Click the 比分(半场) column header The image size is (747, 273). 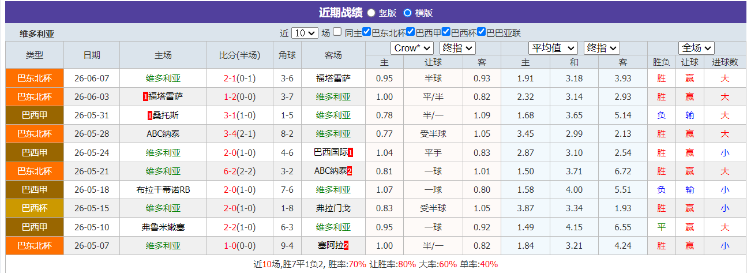pos(239,55)
